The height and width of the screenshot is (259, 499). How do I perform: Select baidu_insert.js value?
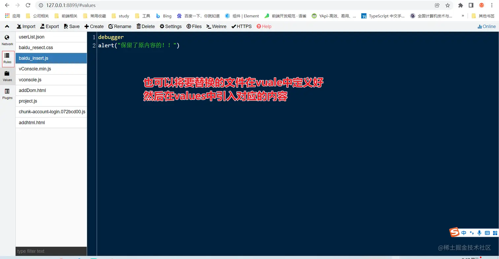point(51,58)
